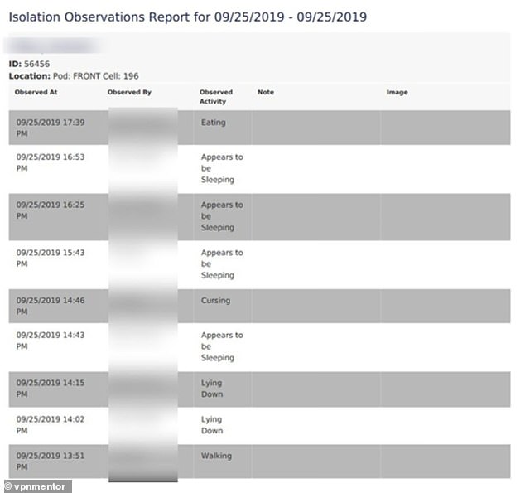The width and height of the screenshot is (525, 493).
Task: Click Lying Down in the 14:15 row
Action: (212, 389)
